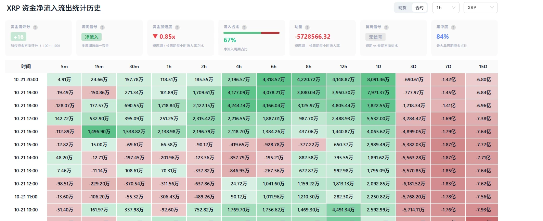Screen dimensions: 543x221
Task: Click the red down-triangle beside 0.85x
Action: click(x=155, y=36)
